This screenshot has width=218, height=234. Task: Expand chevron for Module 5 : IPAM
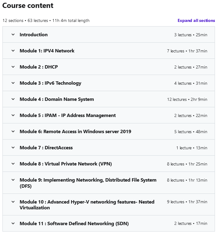point(13,115)
